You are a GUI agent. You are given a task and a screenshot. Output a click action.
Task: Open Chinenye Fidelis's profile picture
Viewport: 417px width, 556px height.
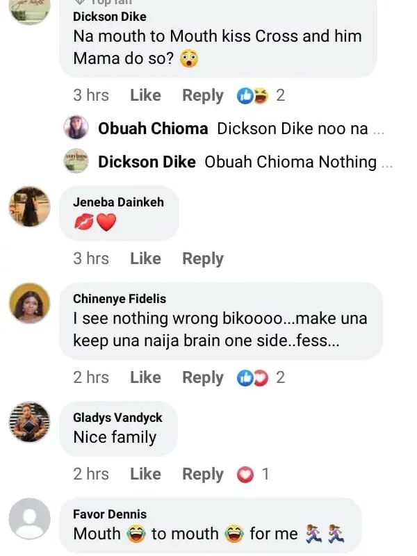[x=30, y=303]
